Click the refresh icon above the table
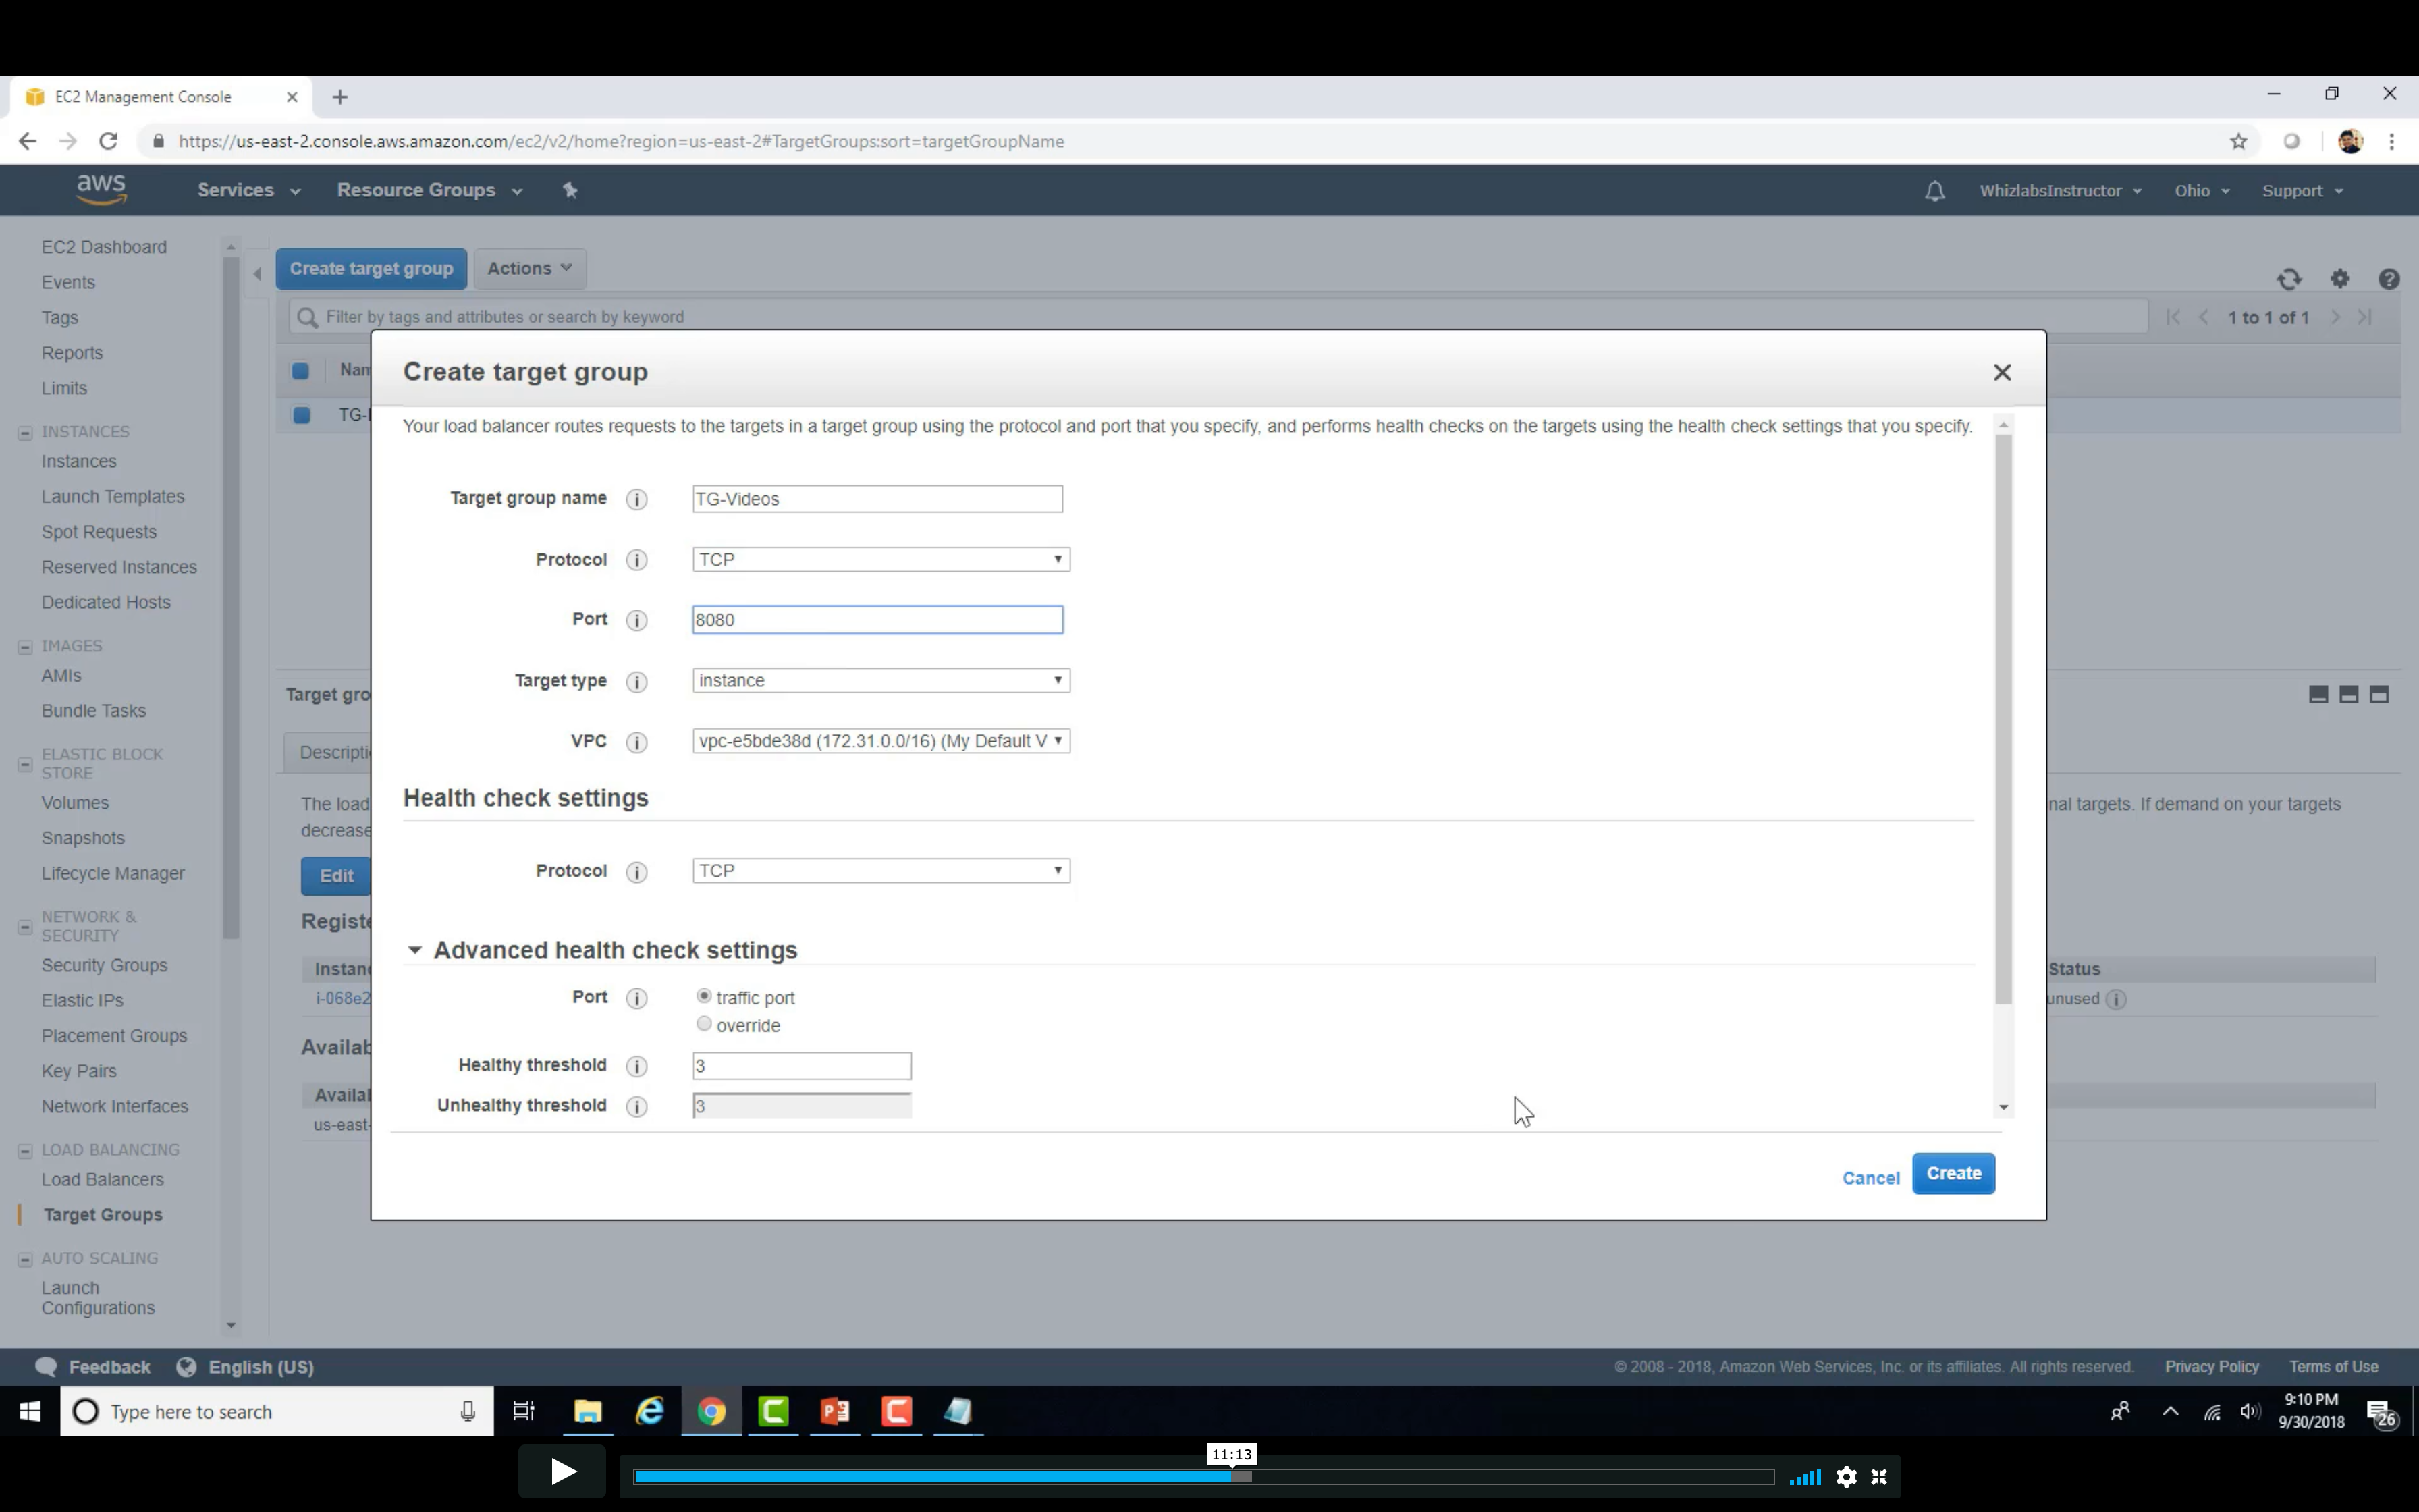Viewport: 2419px width, 1512px height. point(2289,279)
